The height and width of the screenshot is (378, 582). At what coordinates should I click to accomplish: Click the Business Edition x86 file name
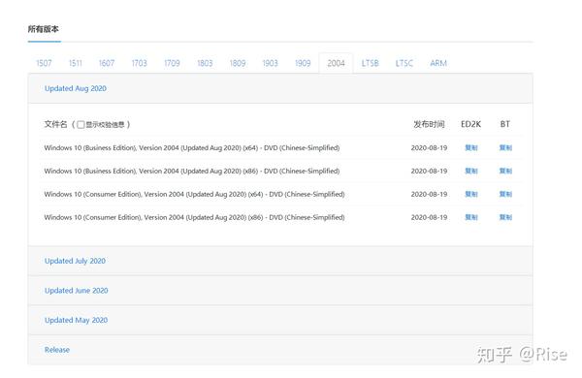coord(192,171)
